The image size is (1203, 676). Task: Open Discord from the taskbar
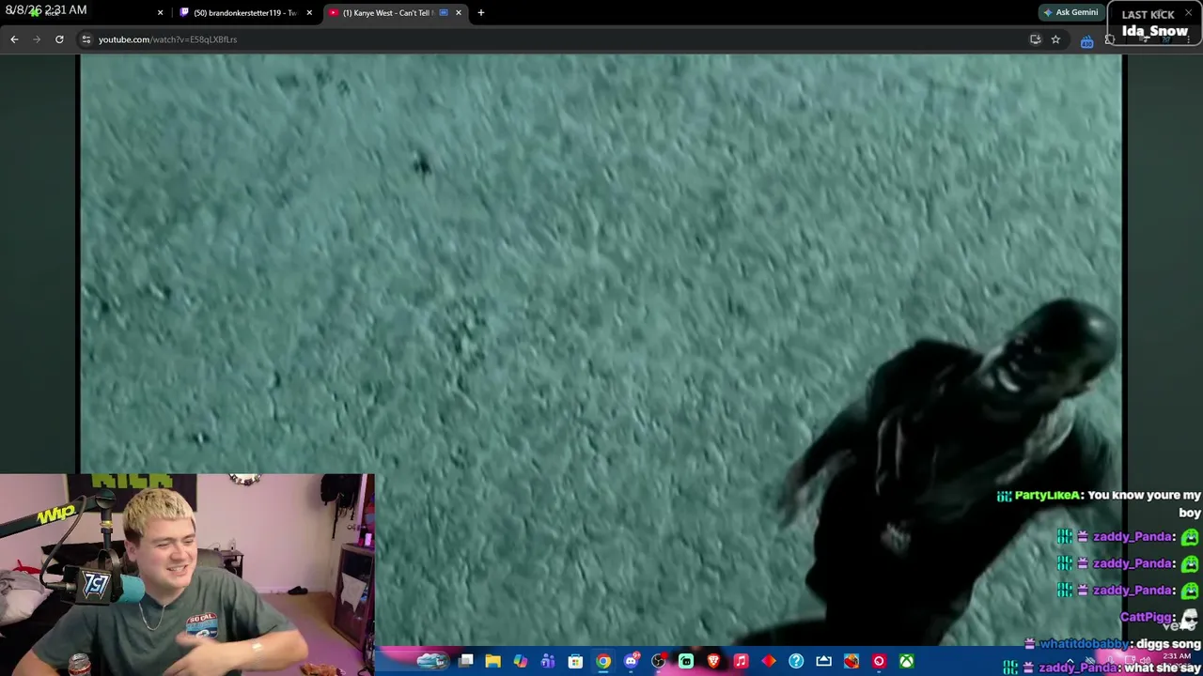(x=631, y=662)
